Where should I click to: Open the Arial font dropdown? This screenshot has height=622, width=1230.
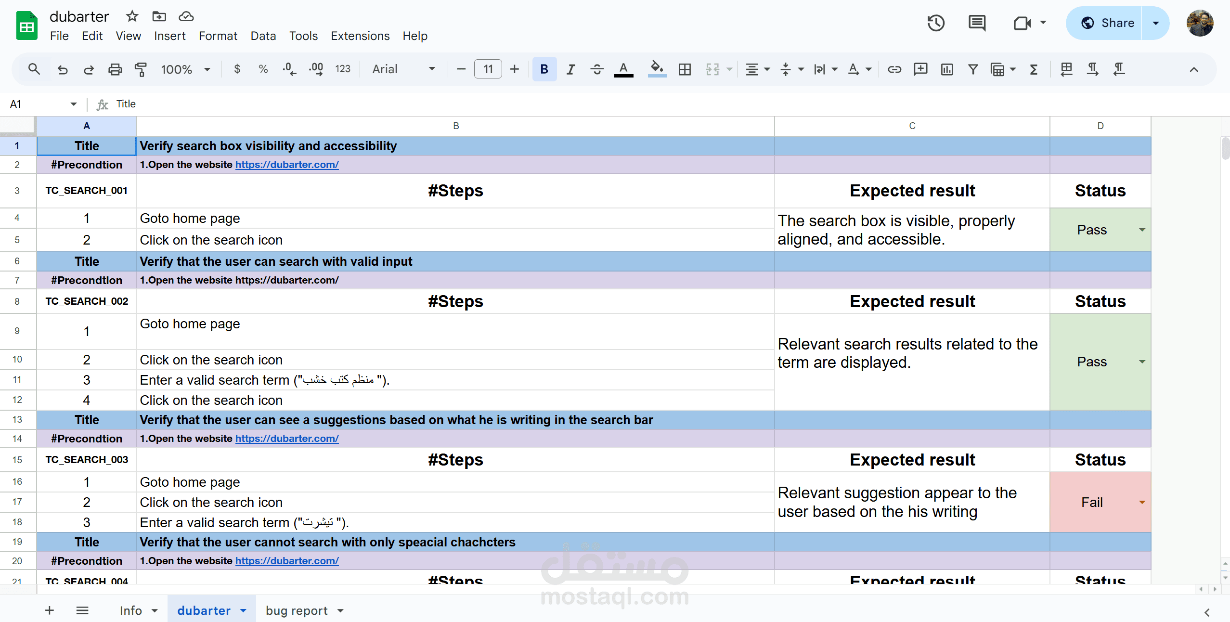coord(403,69)
